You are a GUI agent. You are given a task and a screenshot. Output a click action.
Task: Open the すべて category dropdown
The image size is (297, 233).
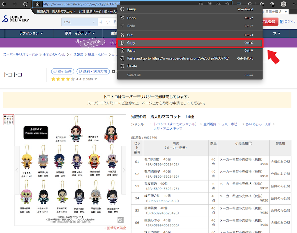[80, 22]
